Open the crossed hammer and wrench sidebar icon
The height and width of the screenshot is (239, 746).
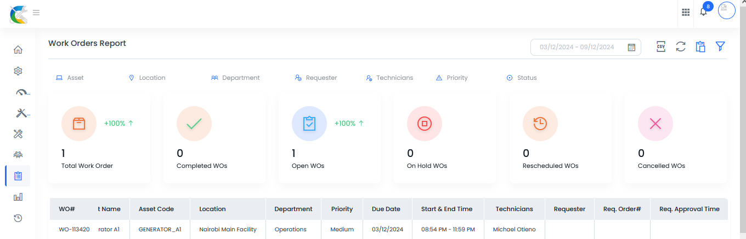tap(21, 113)
